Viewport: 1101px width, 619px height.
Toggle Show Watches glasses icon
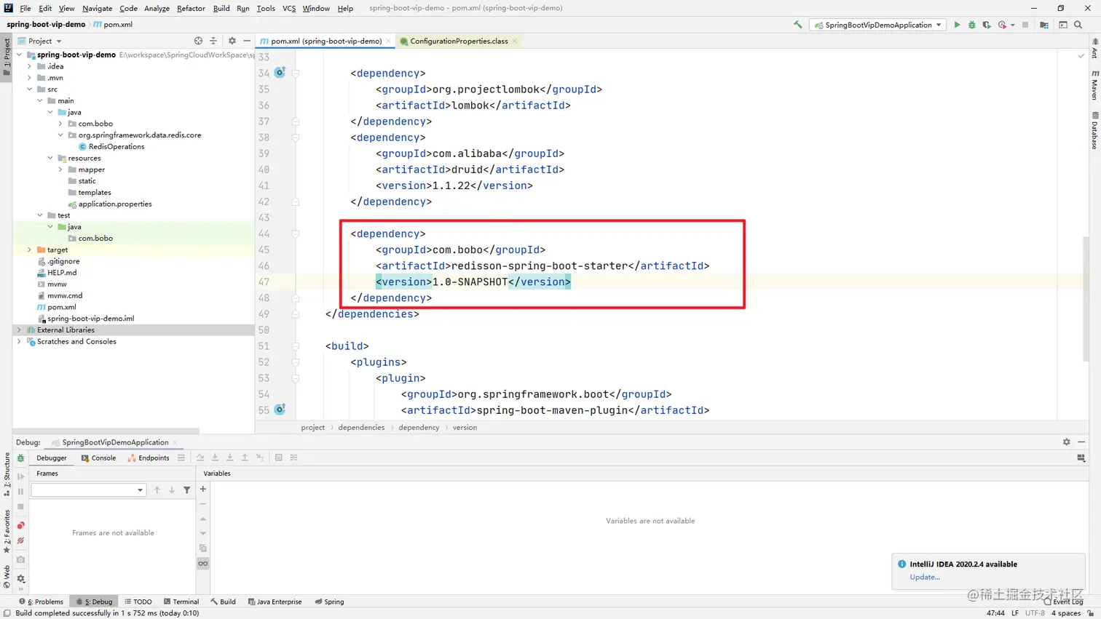click(x=203, y=564)
